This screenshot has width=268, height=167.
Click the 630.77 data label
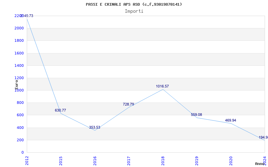coord(60,110)
